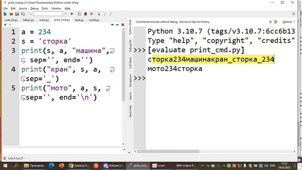Open the Tools menu
This screenshot has width=302, height=170.
(45, 8)
